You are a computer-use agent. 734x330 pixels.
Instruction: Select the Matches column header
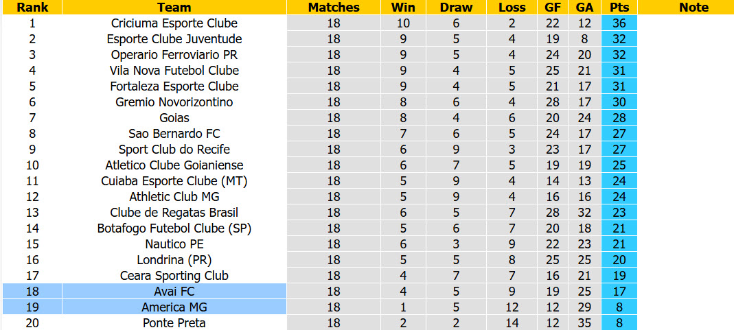(334, 8)
